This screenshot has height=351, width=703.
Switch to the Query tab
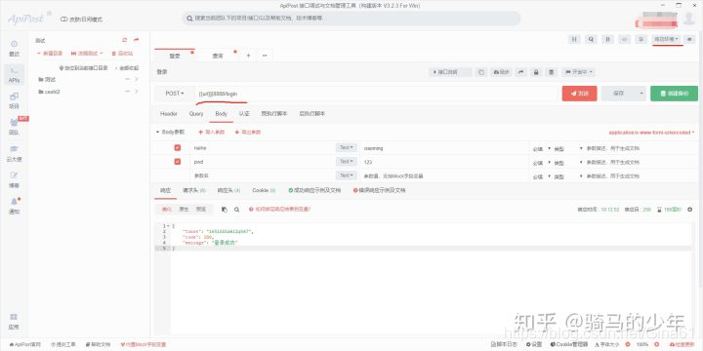(196, 114)
